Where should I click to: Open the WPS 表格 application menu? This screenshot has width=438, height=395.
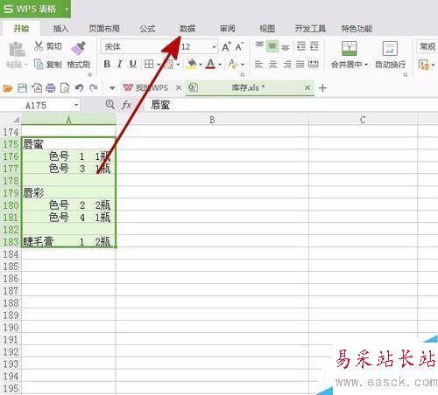point(35,9)
